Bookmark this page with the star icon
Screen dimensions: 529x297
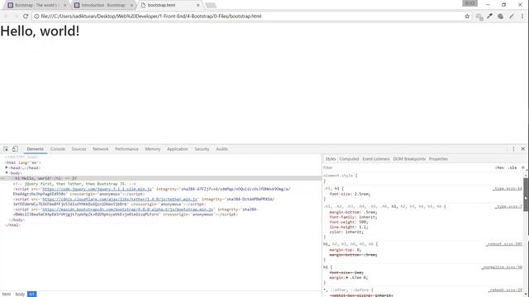[x=467, y=16]
